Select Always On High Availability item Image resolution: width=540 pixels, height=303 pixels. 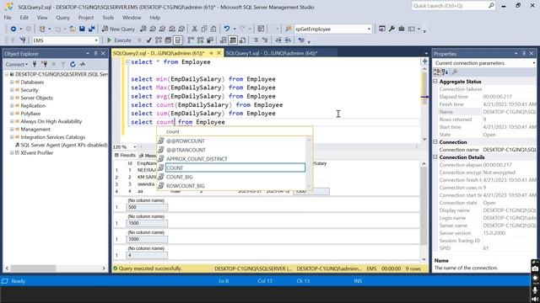(51, 121)
